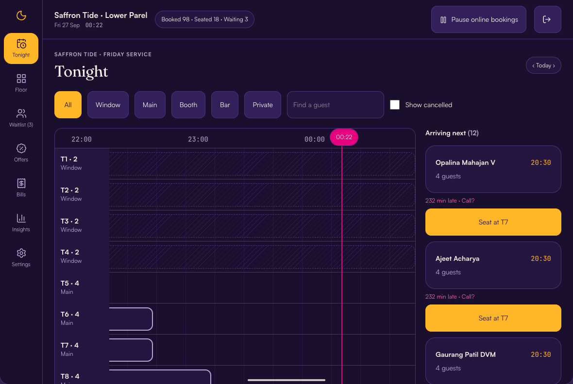Select the T6 · 4 Main table row label
The image size is (573, 384).
82,318
